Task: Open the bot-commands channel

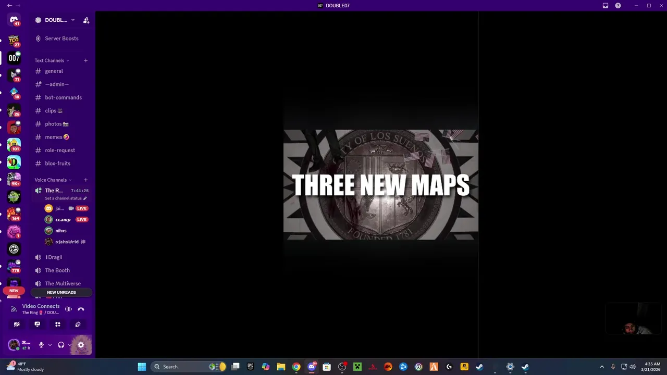Action: (62, 97)
